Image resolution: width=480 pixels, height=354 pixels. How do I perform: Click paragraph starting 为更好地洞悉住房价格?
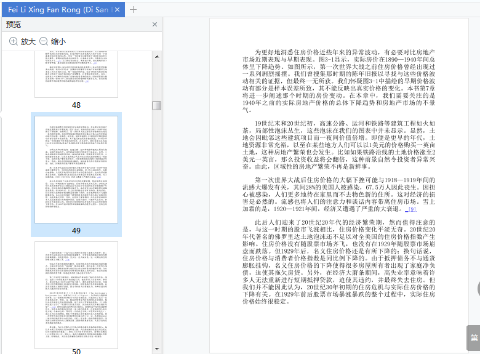[339, 81]
